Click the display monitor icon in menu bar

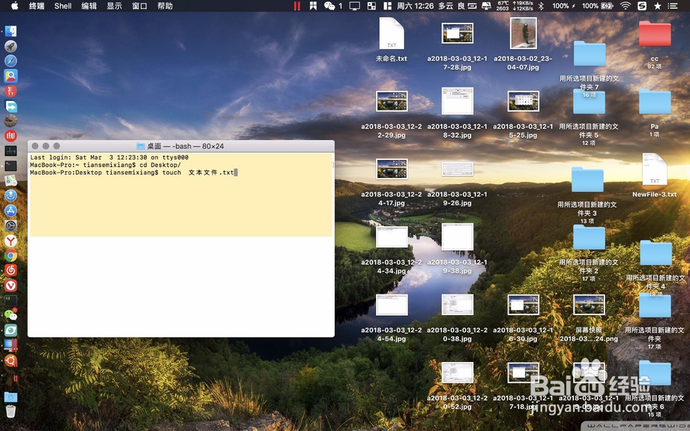point(354,6)
